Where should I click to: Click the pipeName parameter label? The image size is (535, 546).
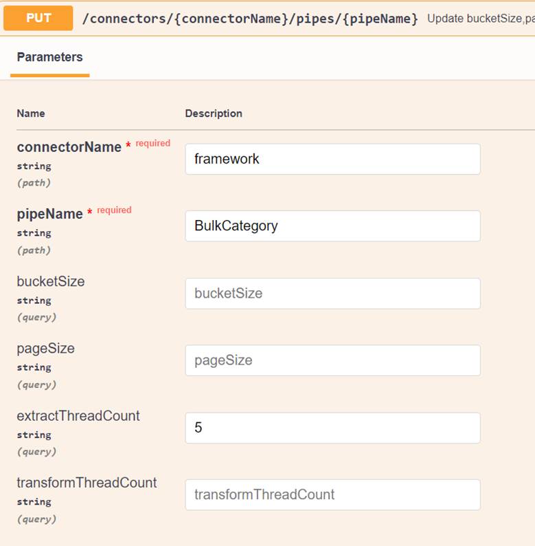click(x=49, y=214)
